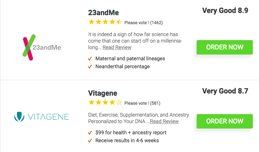This screenshot has height=152, width=259.
Task: Rate 23andMe with the third star
Action: coord(105,22)
